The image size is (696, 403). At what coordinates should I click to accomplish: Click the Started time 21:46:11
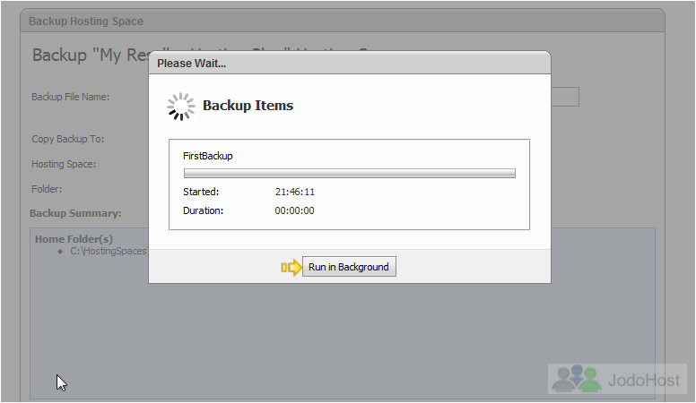coord(295,192)
